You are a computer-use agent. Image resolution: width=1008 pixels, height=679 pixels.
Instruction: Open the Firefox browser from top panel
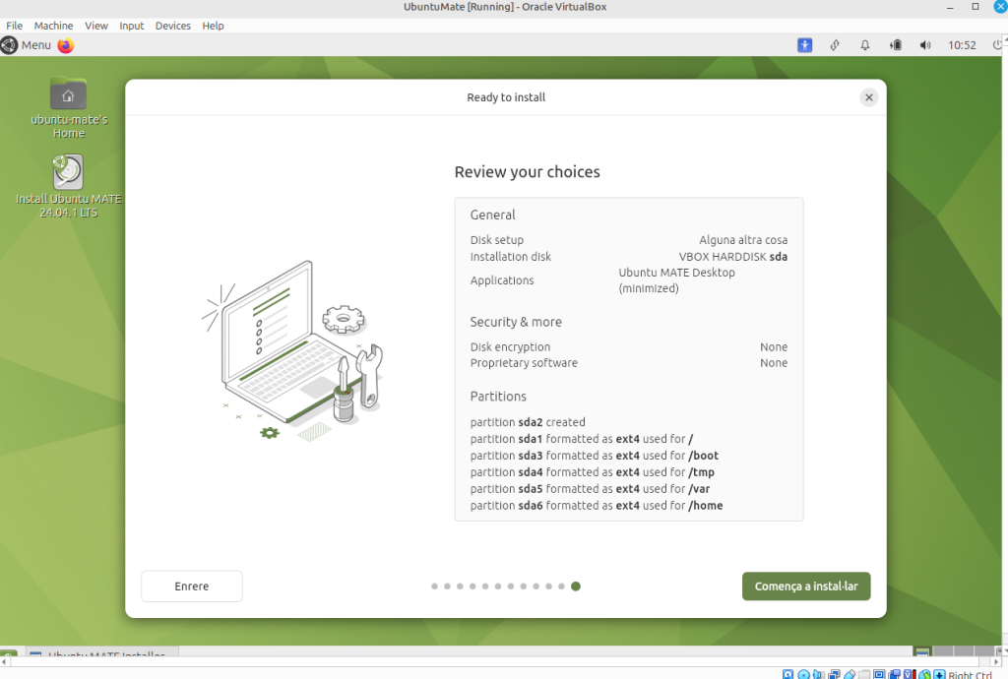[x=66, y=45]
